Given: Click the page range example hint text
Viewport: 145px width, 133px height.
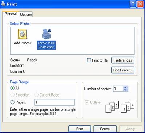Looking at the screenshot, I should point(43,112).
